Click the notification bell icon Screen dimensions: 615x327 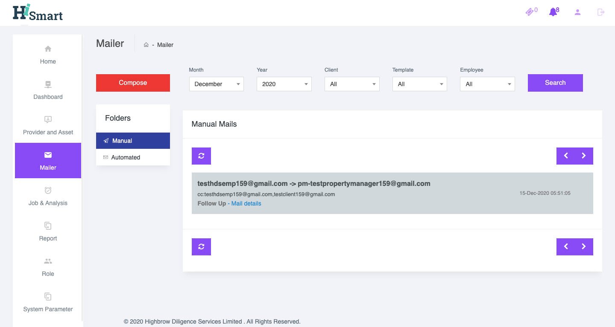pyautogui.click(x=553, y=12)
